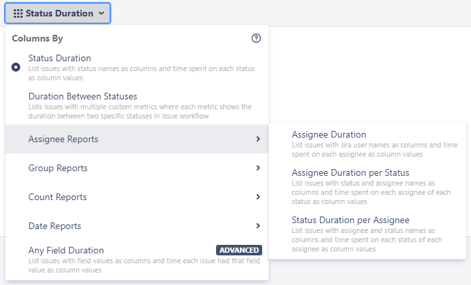Click the Assignee Reports menu item
471x285 pixels.
(63, 140)
